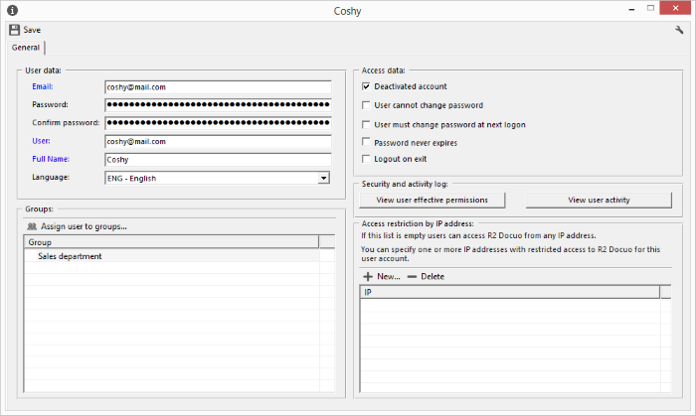
Task: Click the Email input field
Action: (218, 87)
